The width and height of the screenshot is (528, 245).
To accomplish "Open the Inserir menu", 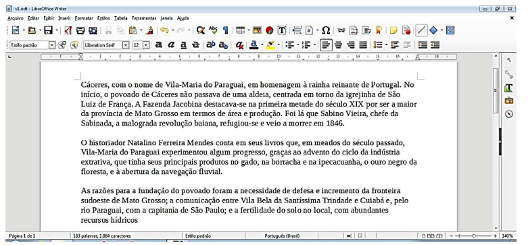I will 64,18.
